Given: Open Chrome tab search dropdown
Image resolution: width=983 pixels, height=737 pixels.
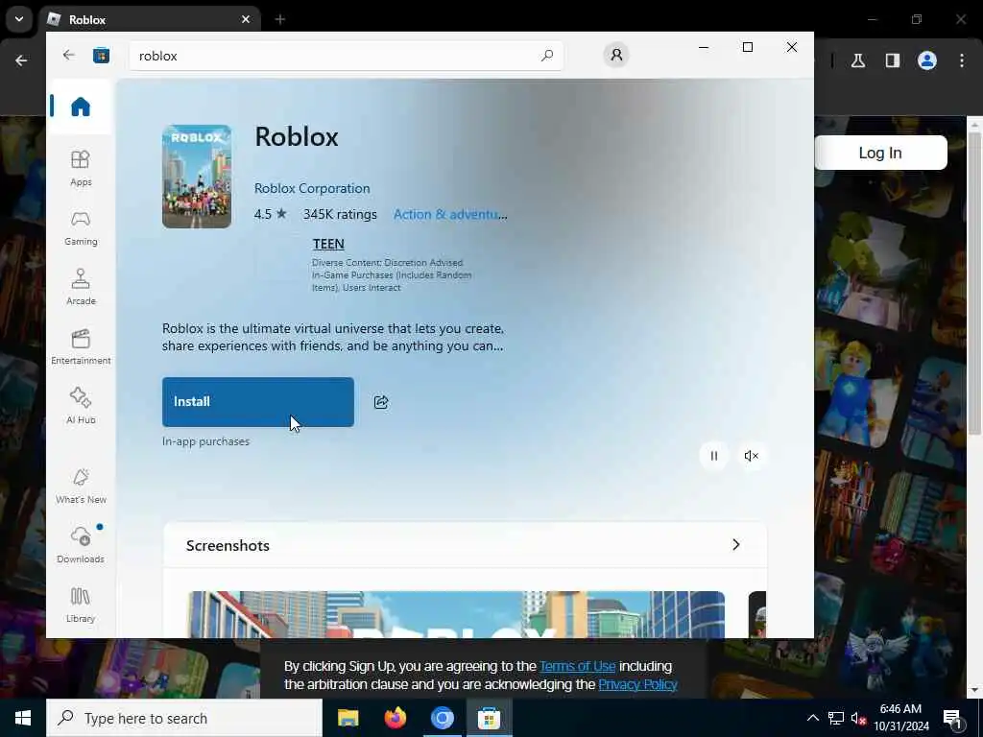Looking at the screenshot, I should [x=19, y=19].
